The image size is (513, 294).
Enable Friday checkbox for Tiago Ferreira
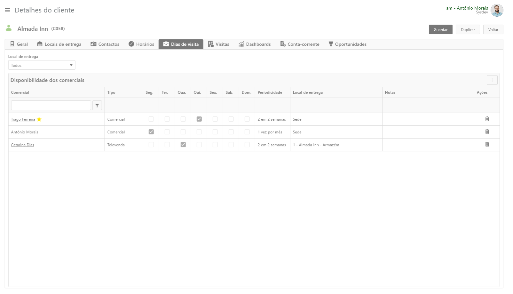point(215,119)
